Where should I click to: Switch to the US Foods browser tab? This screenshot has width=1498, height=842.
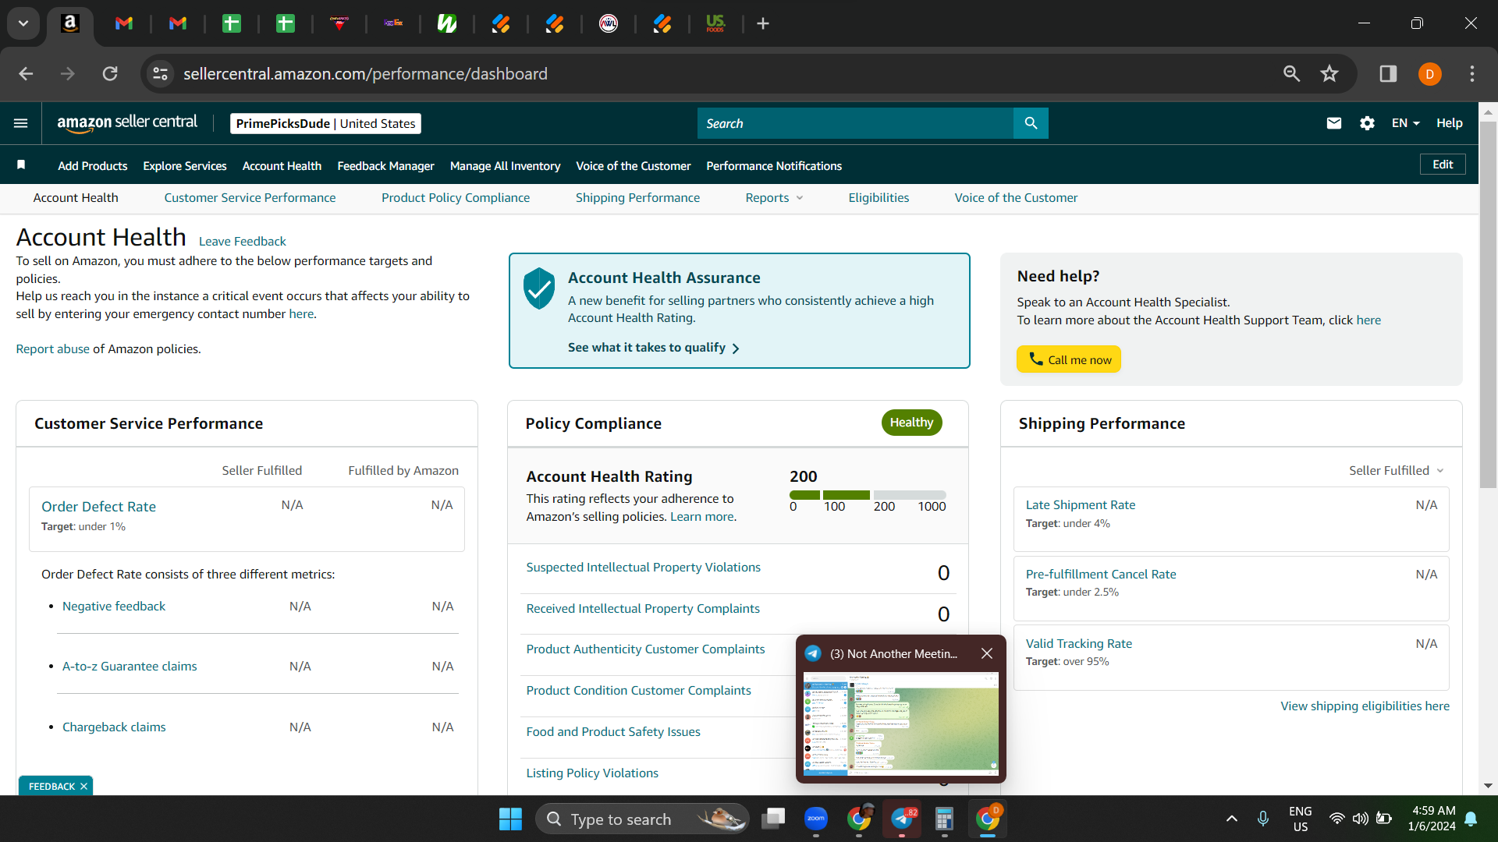[x=715, y=23]
